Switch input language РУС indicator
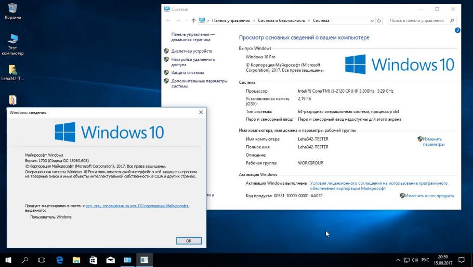Viewport: 473px width, 267px height. [425, 260]
